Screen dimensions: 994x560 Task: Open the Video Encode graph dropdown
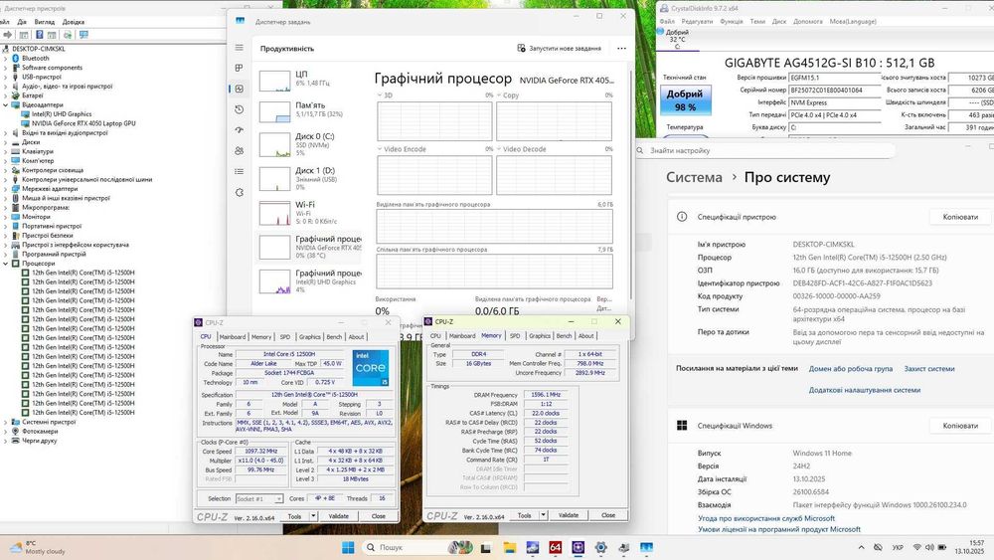[x=380, y=149]
